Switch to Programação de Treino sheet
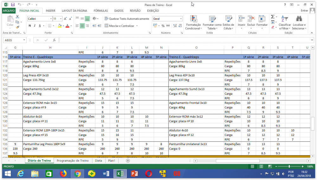 pyautogui.click(x=73, y=161)
